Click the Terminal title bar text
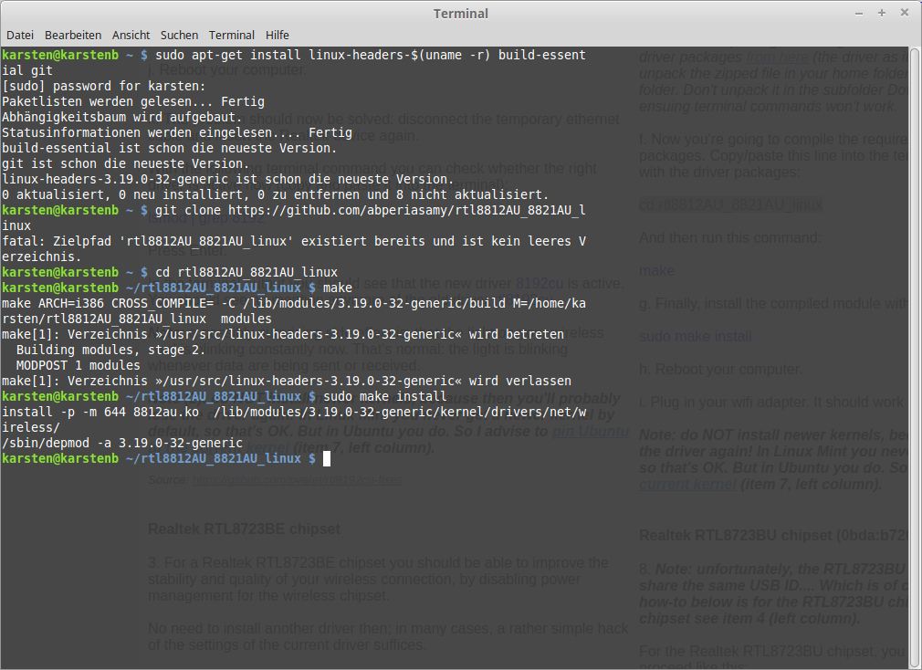This screenshot has width=922, height=670. pos(460,14)
